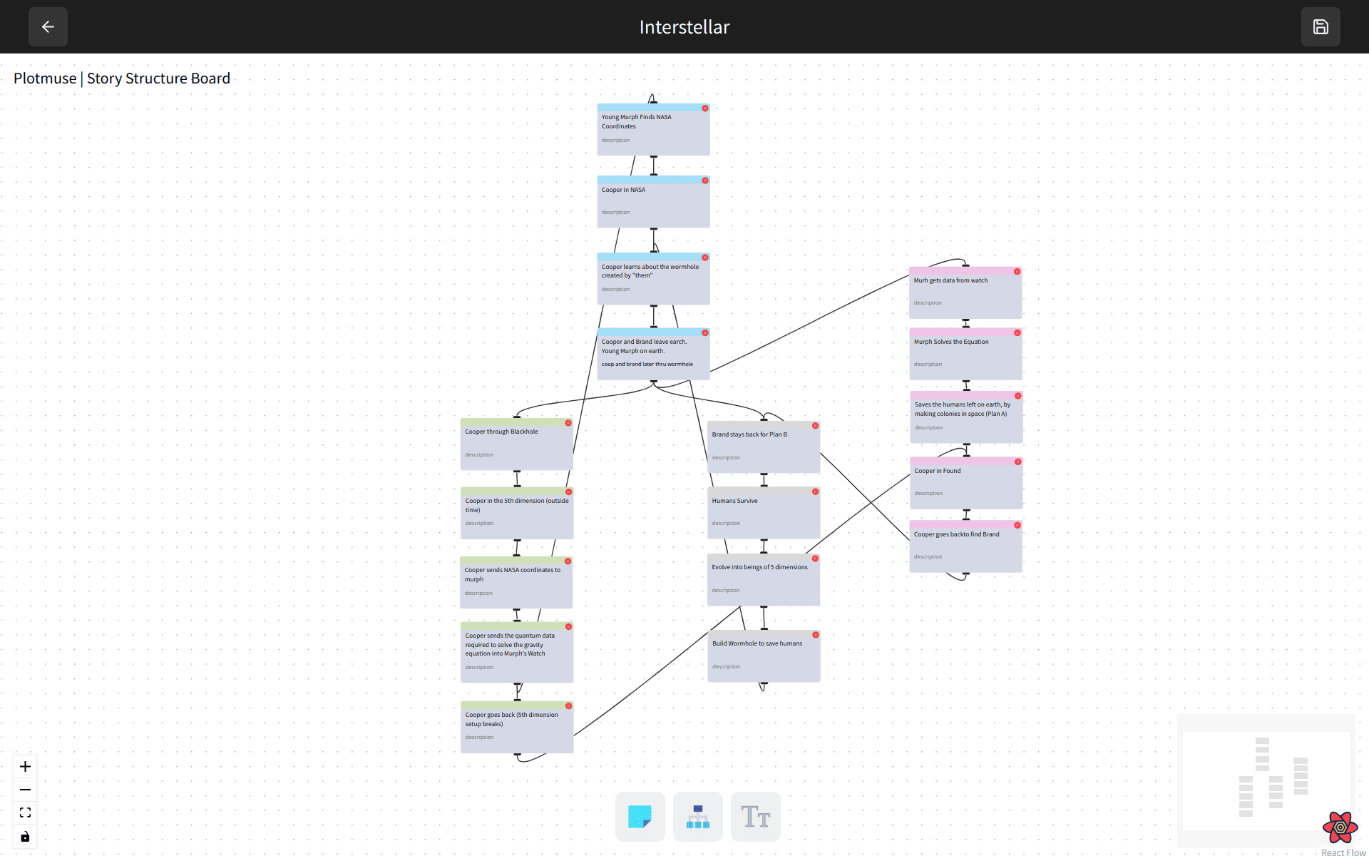The height and width of the screenshot is (856, 1369).
Task: Click the Plotmuse Story Structure Board heading
Action: coord(122,78)
